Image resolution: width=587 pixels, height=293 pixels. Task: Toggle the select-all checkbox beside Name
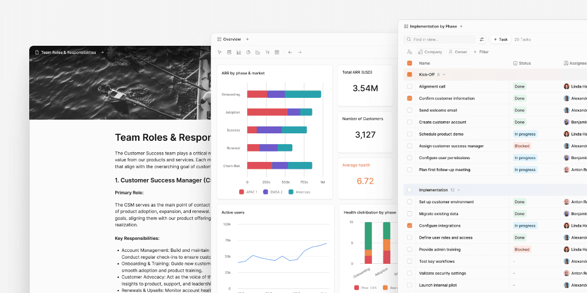click(x=409, y=63)
